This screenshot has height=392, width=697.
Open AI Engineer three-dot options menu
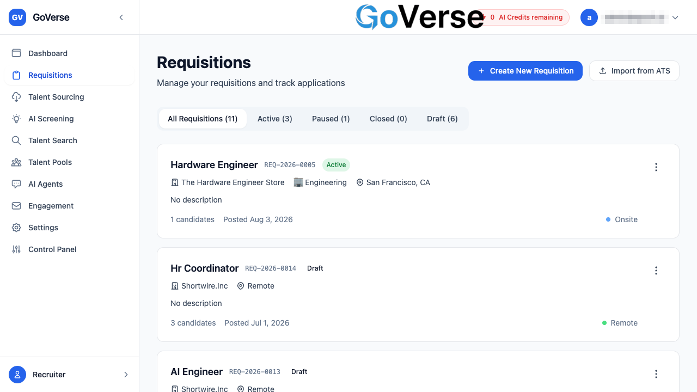pyautogui.click(x=656, y=374)
